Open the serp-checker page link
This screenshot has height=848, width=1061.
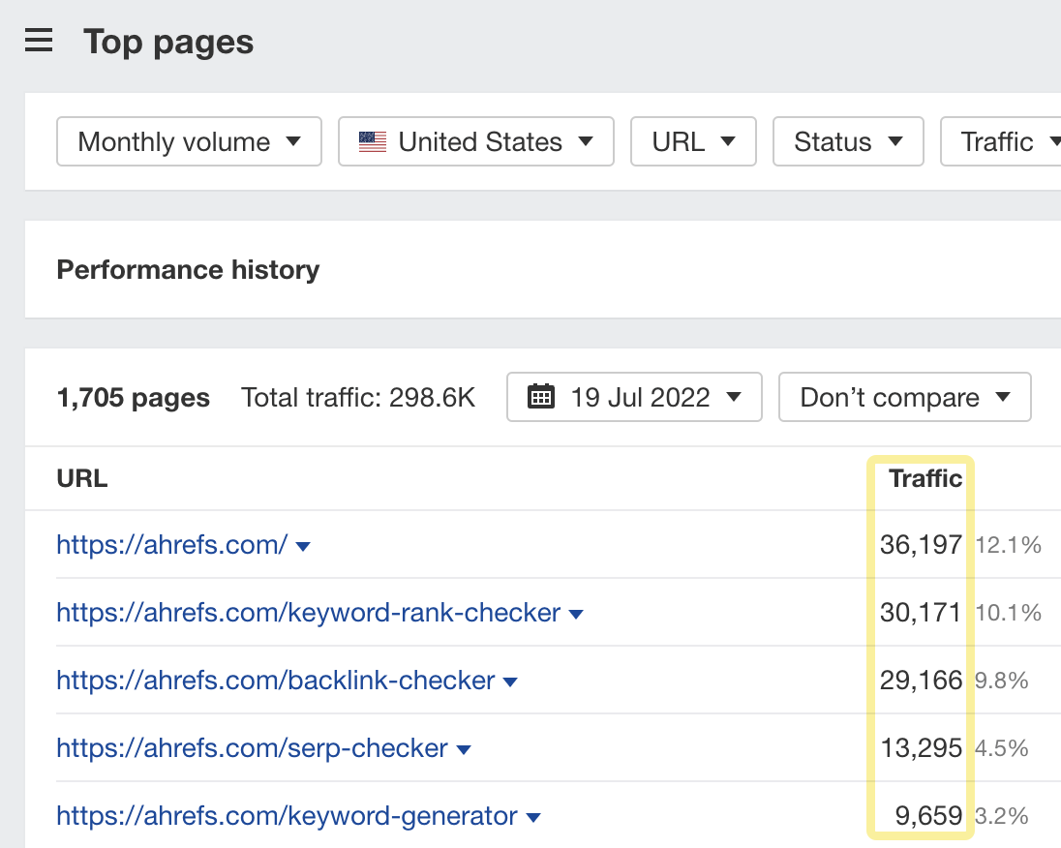pyautogui.click(x=253, y=748)
